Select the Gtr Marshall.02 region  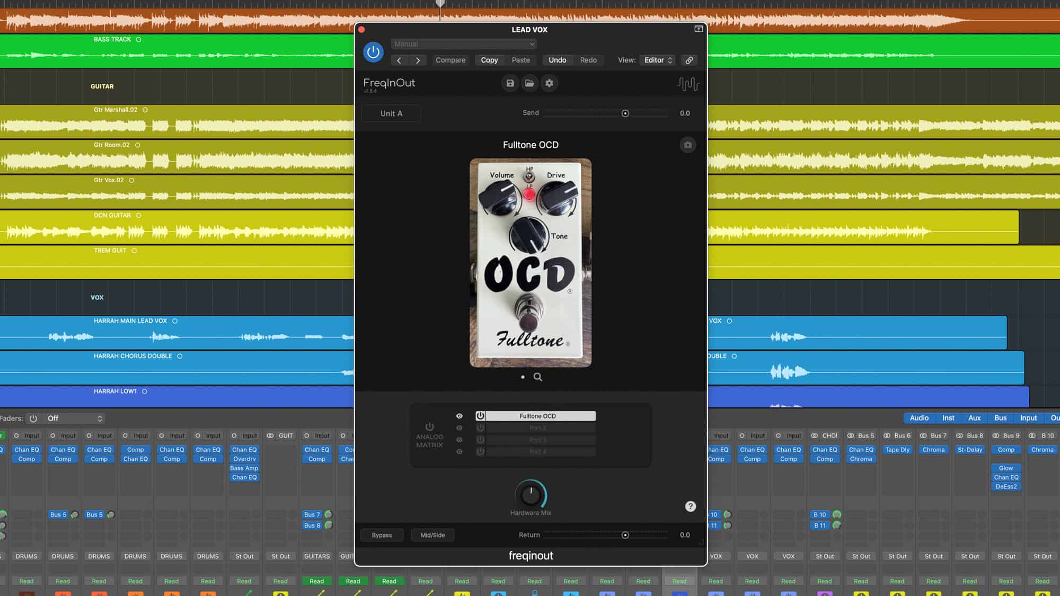coord(176,121)
